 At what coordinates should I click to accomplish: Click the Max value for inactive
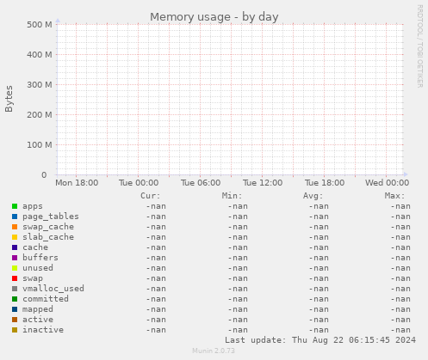[400, 330]
